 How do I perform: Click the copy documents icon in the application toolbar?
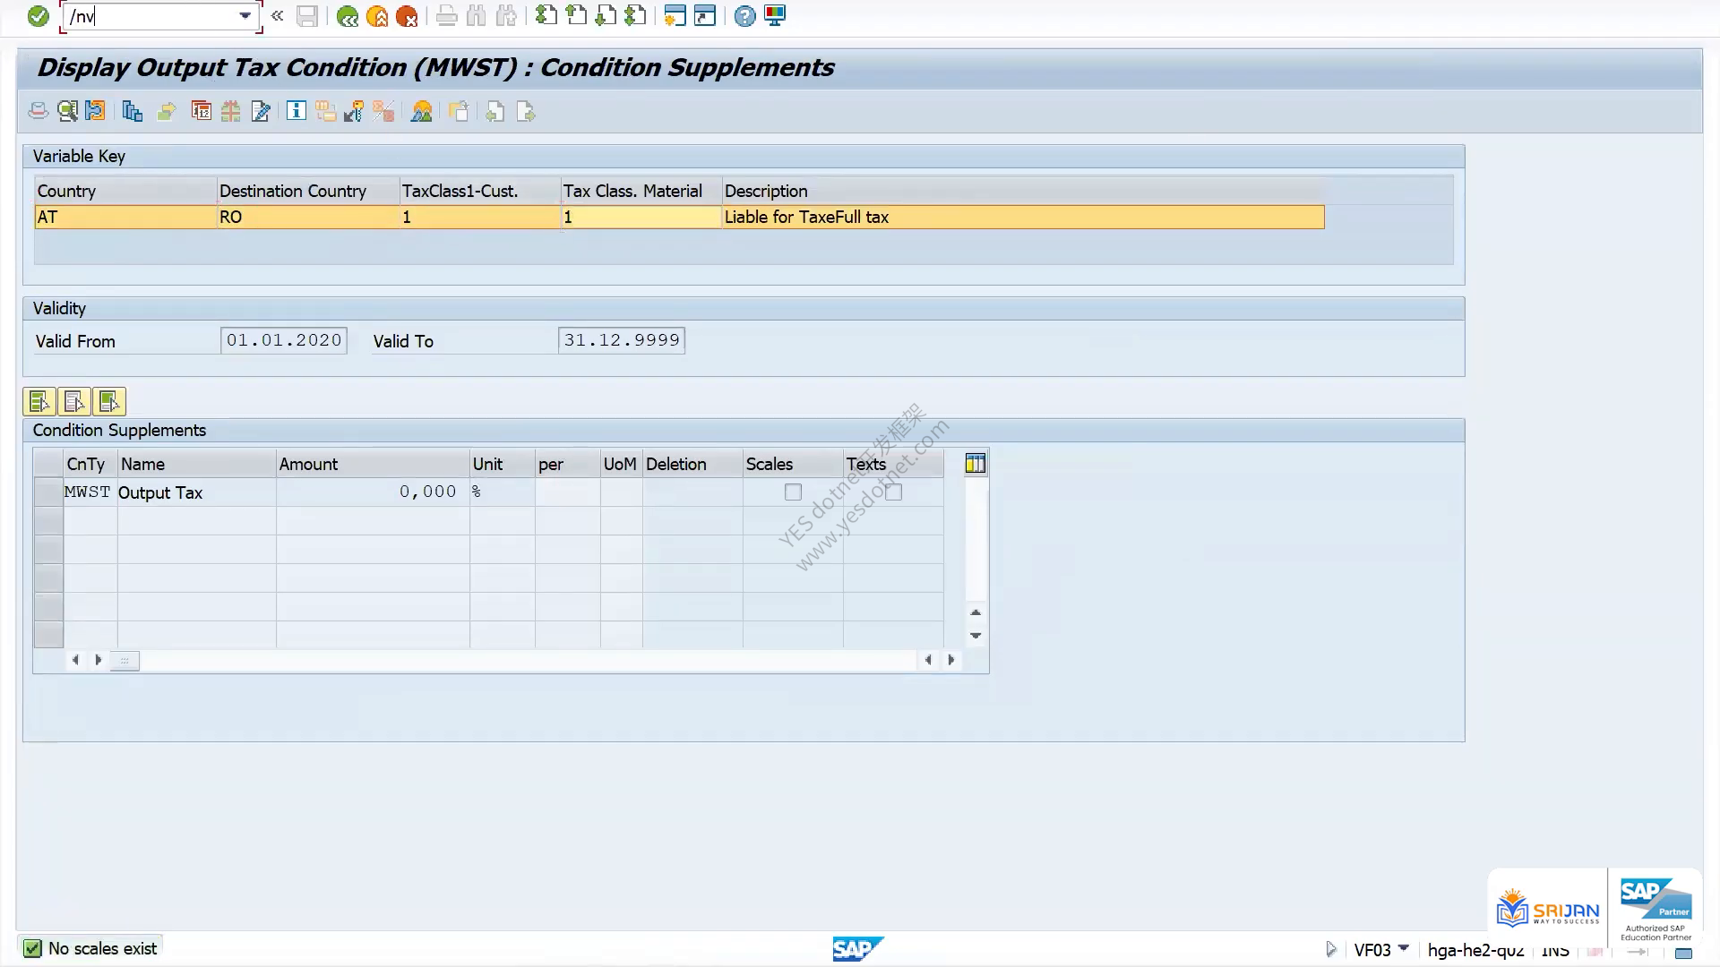133,111
